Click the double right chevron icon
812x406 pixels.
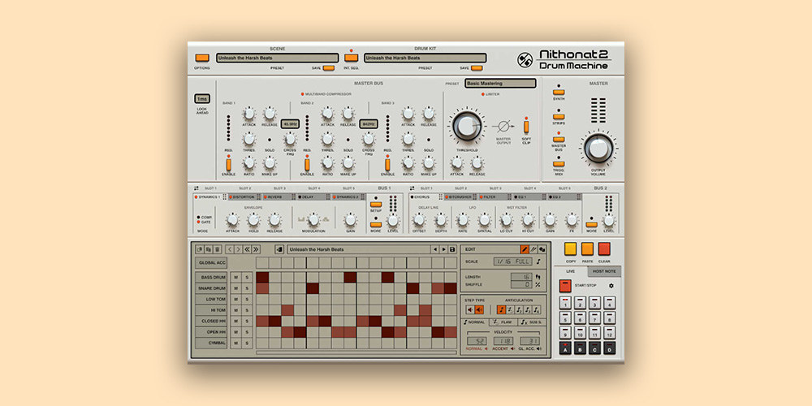(x=256, y=249)
